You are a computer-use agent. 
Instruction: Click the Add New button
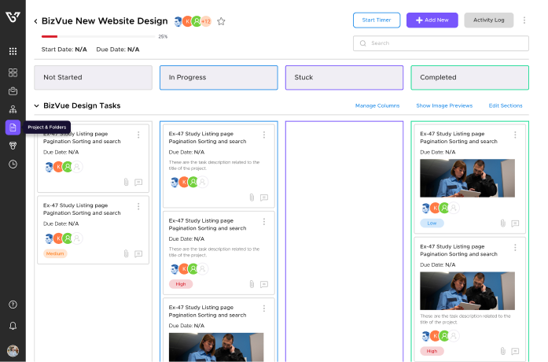pos(432,20)
